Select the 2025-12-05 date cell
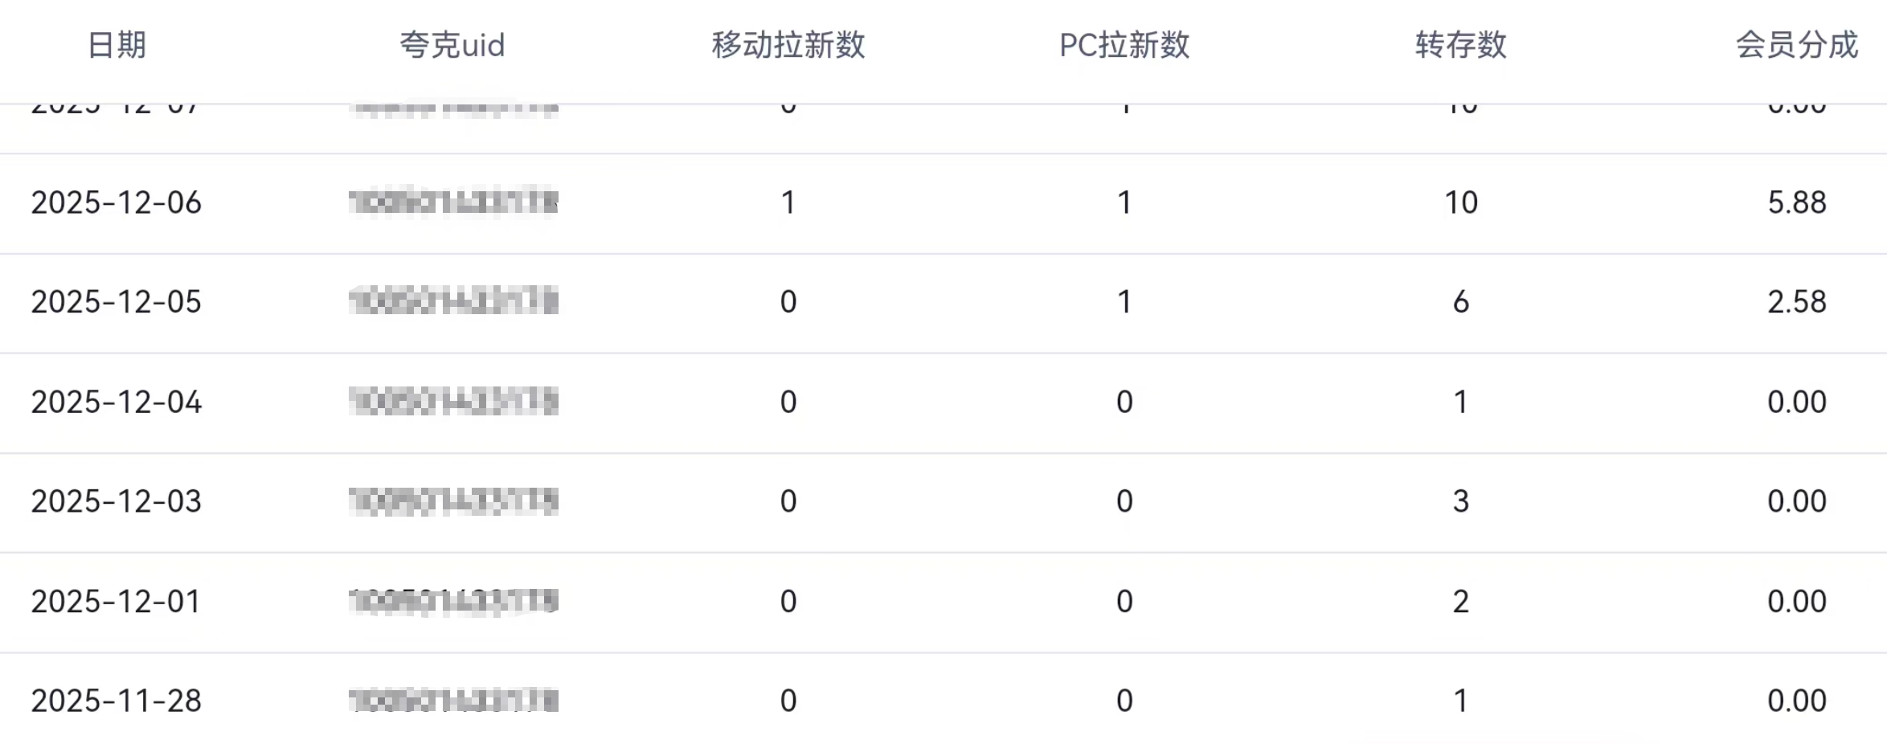The height and width of the screenshot is (744, 1887). coord(117,302)
